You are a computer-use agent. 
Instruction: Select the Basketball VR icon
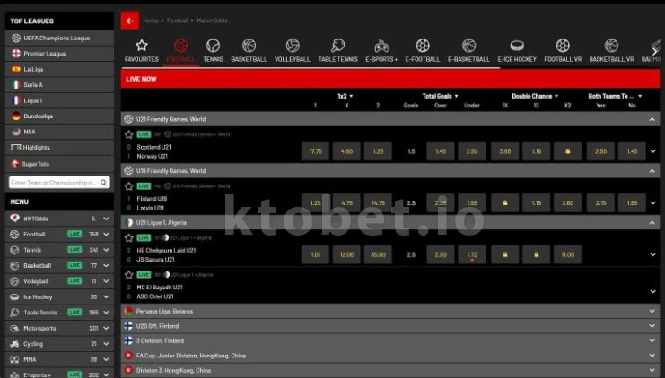[611, 46]
